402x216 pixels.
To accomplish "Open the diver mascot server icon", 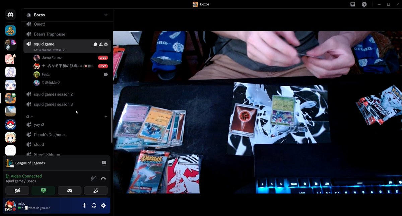I will (x=10, y=30).
